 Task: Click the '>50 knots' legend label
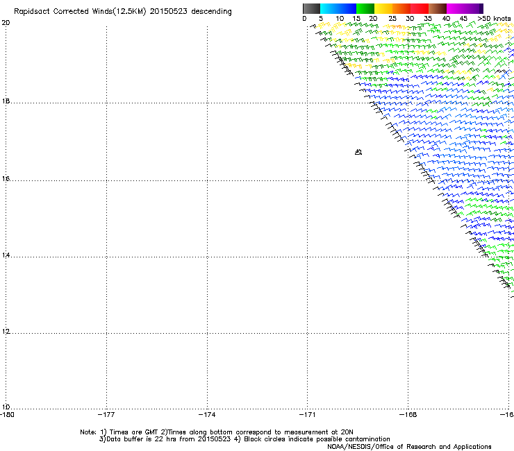494,19
